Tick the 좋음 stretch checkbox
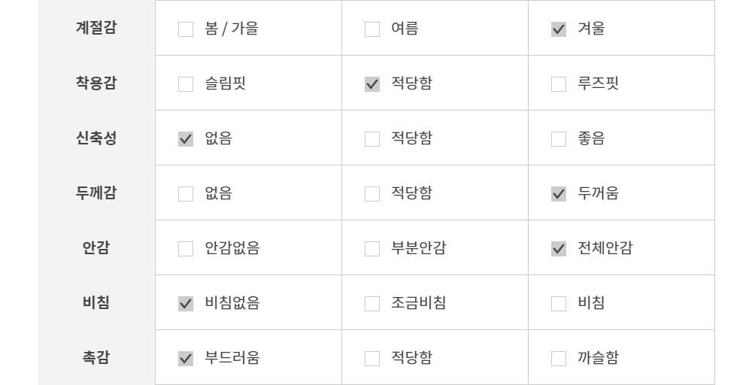The image size is (752, 385). pos(559,139)
